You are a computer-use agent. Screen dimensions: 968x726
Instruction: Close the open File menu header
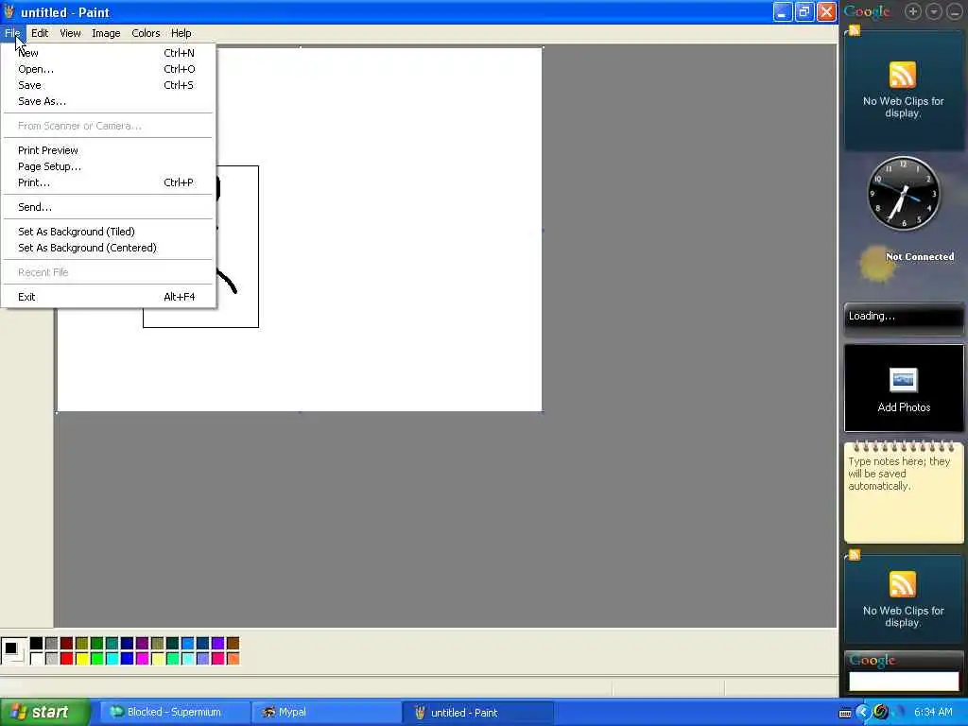point(12,33)
